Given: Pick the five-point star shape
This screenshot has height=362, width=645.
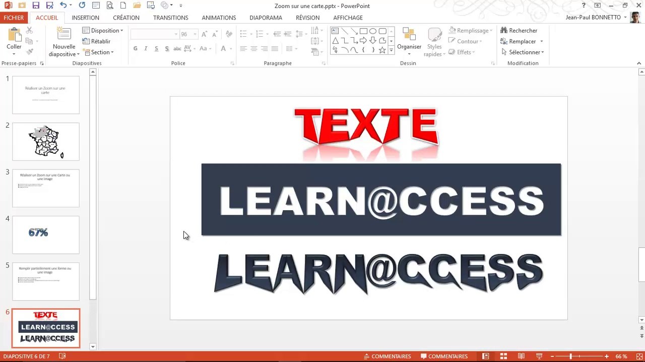Looking at the screenshot, I should pyautogui.click(x=382, y=50).
